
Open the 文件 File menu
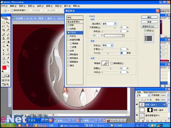(4, 6)
